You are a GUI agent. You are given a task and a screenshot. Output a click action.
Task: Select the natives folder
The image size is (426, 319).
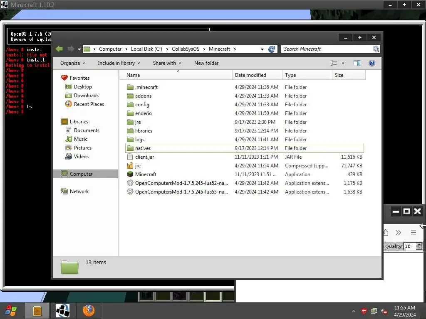click(245, 148)
